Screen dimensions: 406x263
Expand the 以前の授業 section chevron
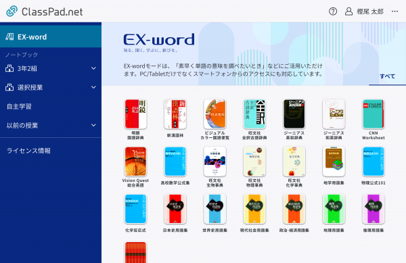coord(93,126)
